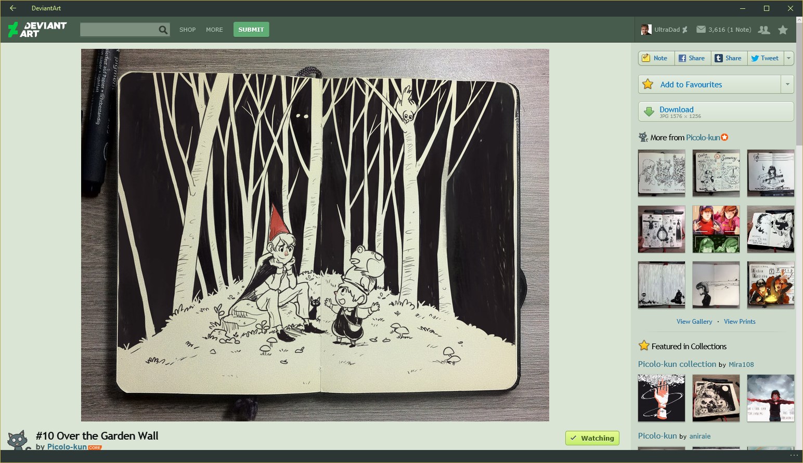This screenshot has width=803, height=463.
Task: Open aniraie profile link
Action: tap(700, 436)
